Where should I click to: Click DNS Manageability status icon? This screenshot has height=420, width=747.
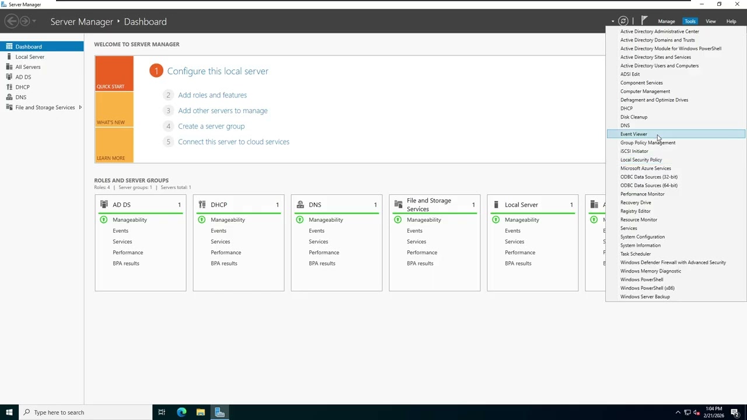tap(300, 220)
